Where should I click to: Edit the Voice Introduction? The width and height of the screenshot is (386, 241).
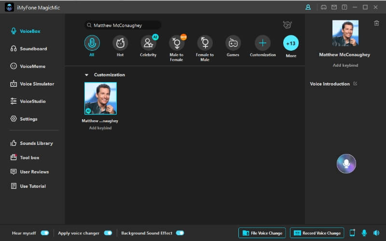(355, 84)
